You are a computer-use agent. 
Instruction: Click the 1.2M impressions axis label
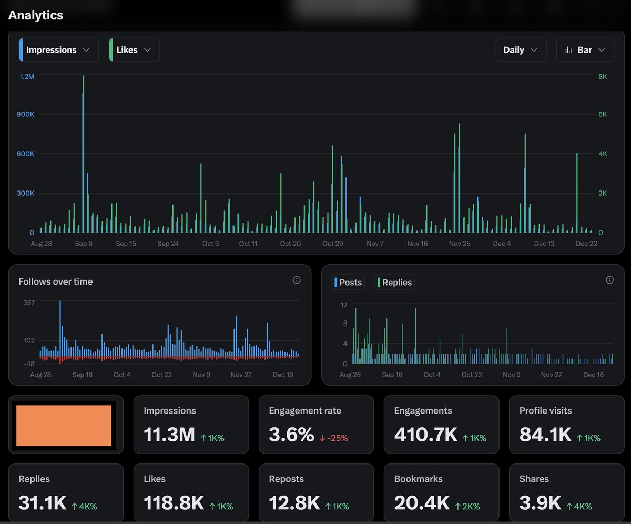pos(27,76)
